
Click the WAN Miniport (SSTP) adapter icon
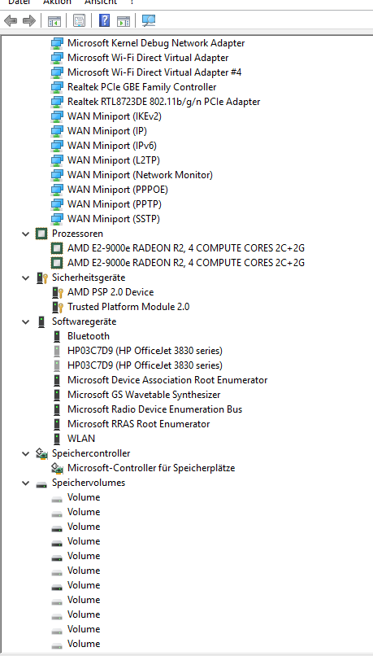pyautogui.click(x=57, y=219)
